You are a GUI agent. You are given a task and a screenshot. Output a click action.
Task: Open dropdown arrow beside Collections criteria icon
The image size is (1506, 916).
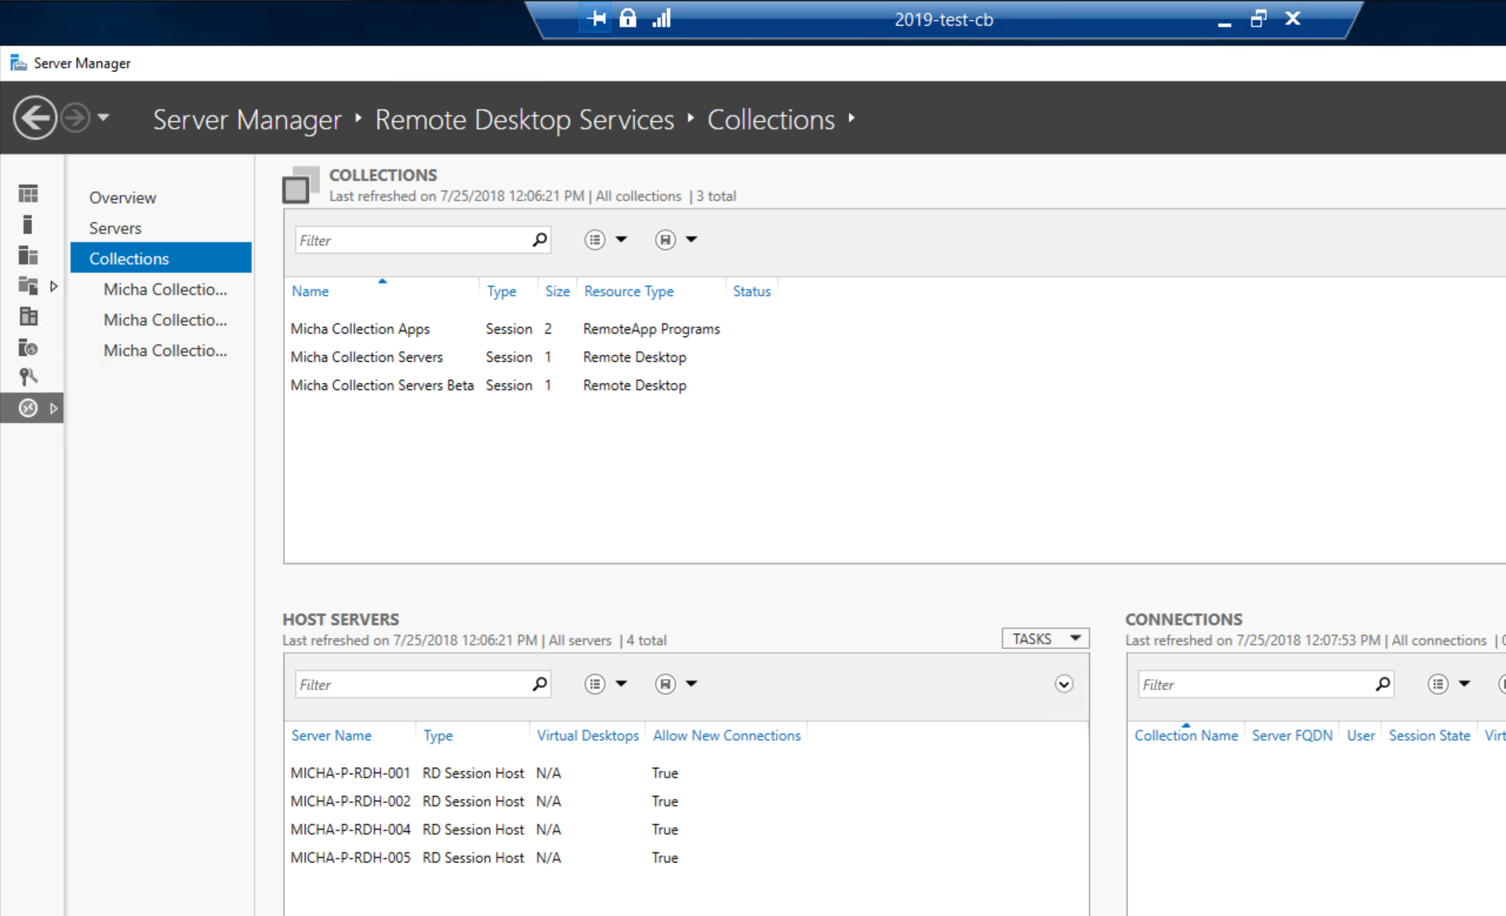click(622, 240)
